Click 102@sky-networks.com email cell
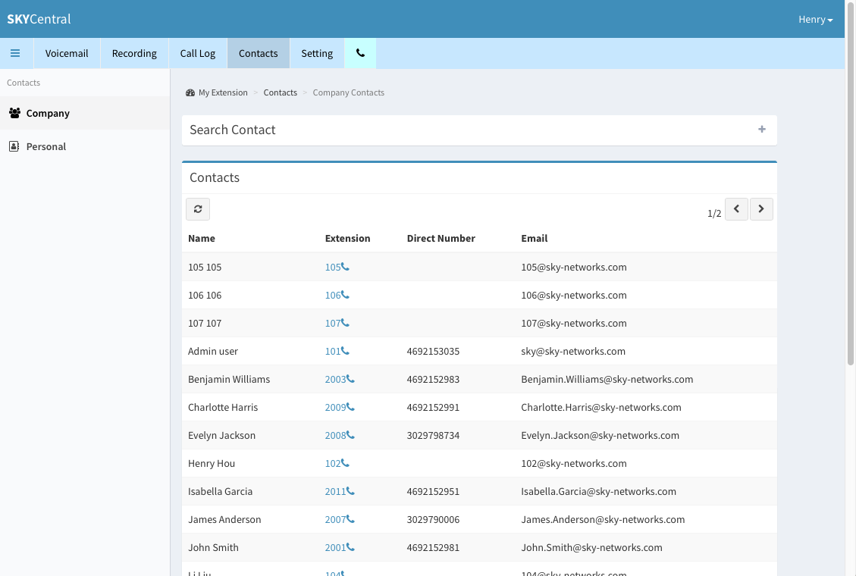This screenshot has height=576, width=856. tap(574, 464)
